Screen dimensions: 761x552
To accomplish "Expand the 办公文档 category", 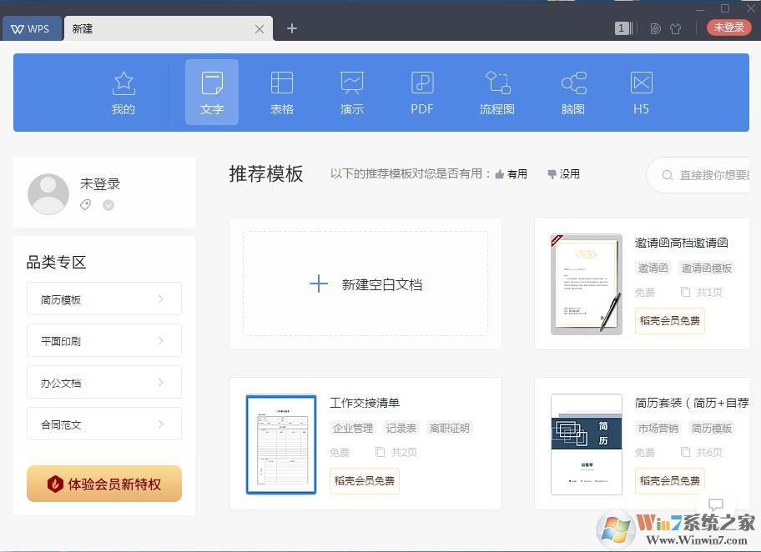I will (x=104, y=383).
